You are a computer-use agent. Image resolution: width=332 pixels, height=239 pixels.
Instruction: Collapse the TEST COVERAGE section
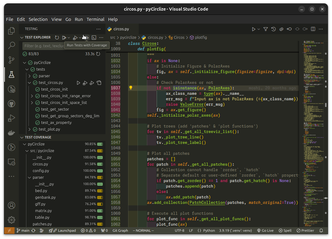pyautogui.click(x=22, y=137)
